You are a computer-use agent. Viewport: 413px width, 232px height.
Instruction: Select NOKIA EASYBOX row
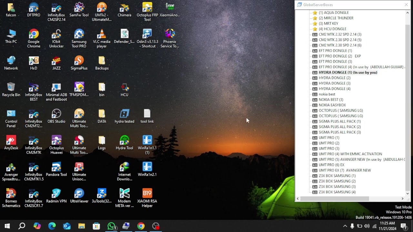coord(332,105)
